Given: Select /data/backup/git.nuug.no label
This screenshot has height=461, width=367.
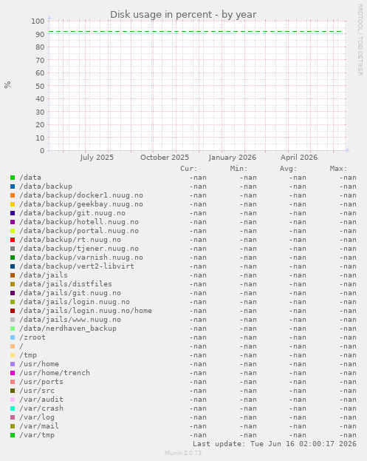Looking at the screenshot, I should click(x=72, y=213).
